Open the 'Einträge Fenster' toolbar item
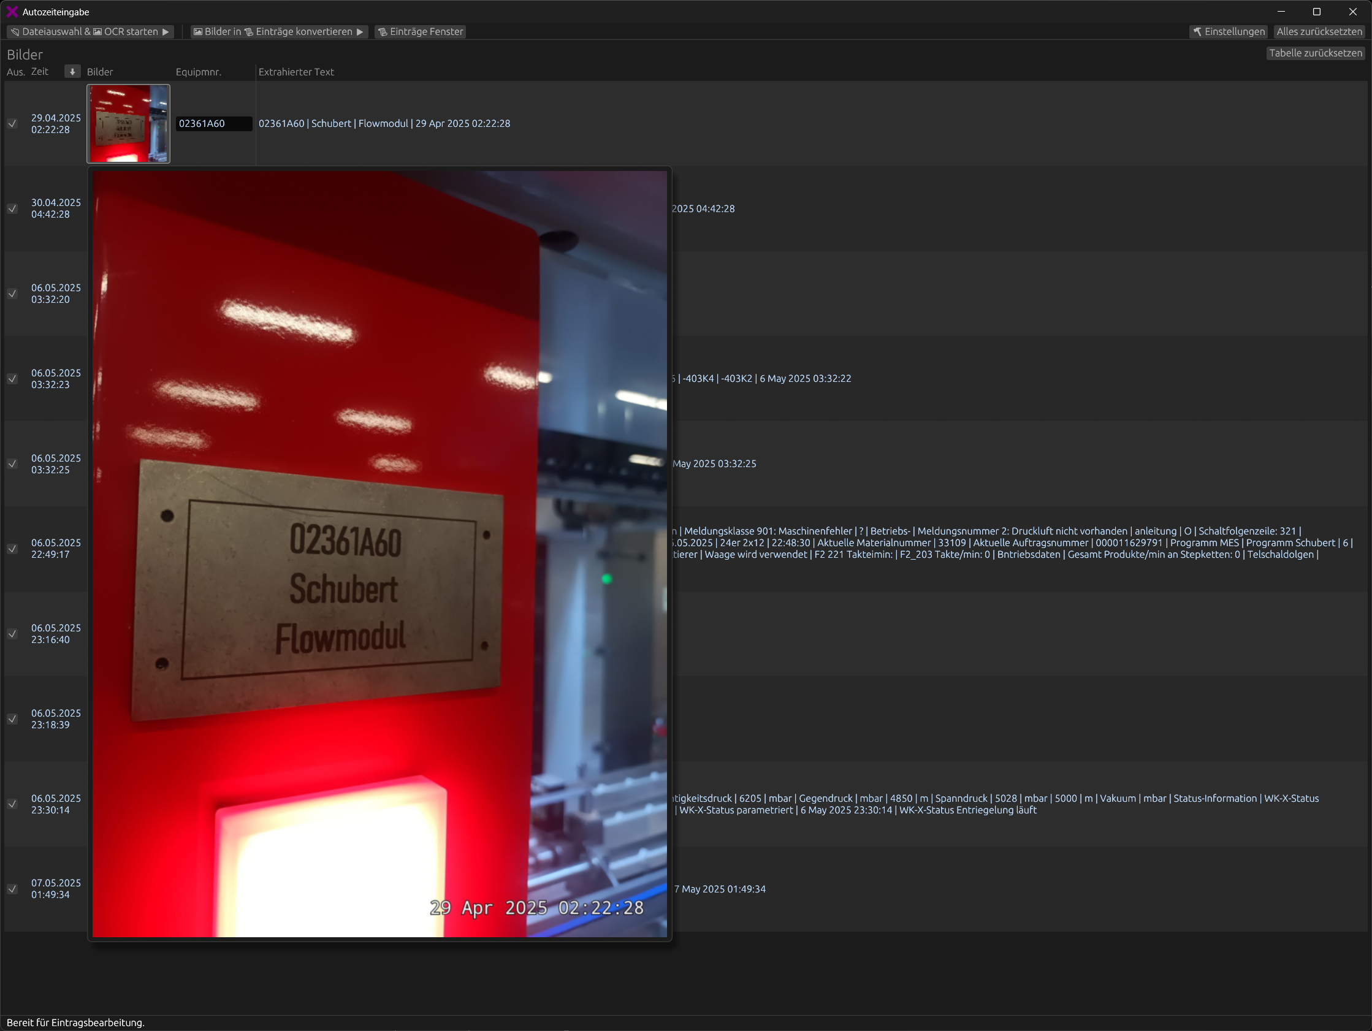The width and height of the screenshot is (1372, 1031). click(x=421, y=32)
